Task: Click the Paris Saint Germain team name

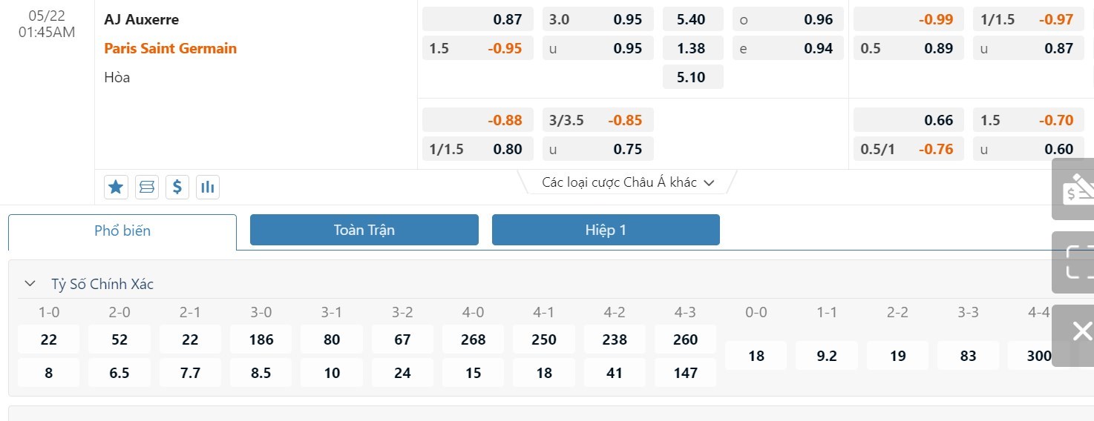Action: click(171, 48)
